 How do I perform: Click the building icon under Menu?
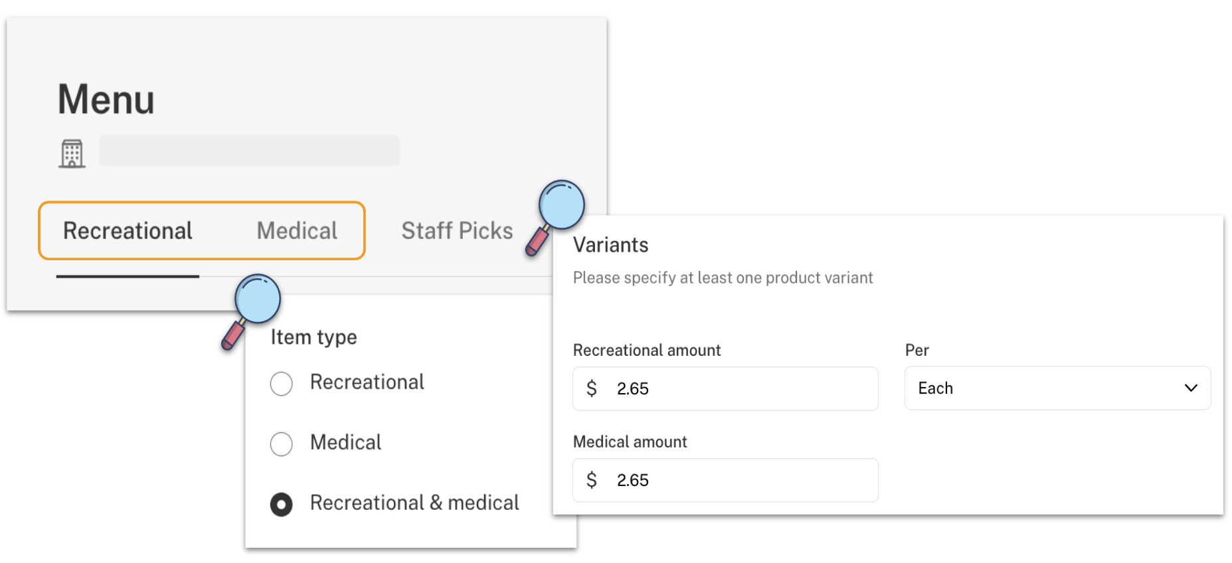72,153
